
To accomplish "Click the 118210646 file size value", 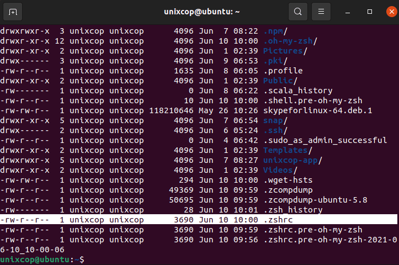I will click(x=171, y=111).
